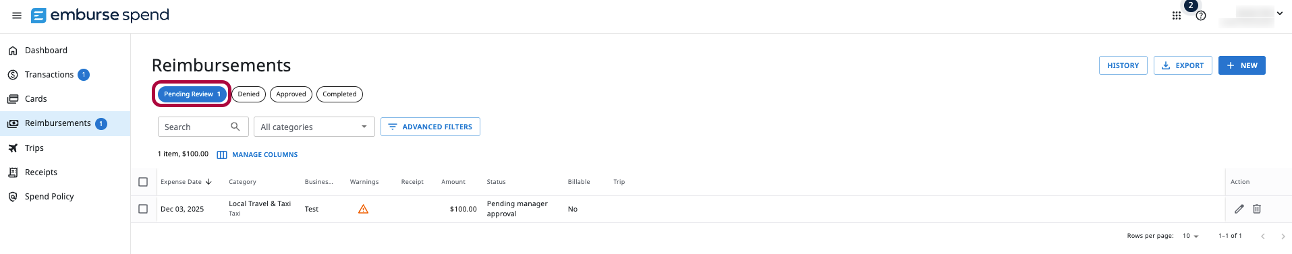Create a NEW reimbursement
1292x254 pixels.
(1242, 65)
